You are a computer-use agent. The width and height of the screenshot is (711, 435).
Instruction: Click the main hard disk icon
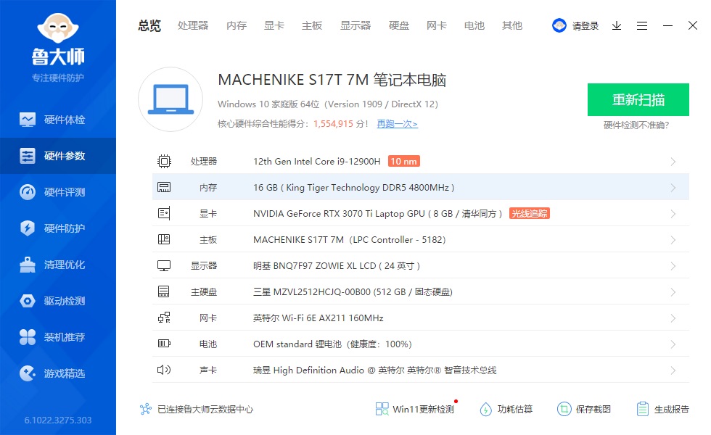click(164, 291)
